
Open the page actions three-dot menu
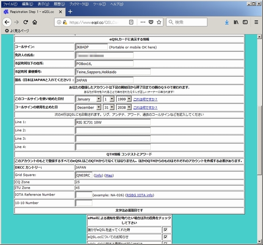point(143,22)
